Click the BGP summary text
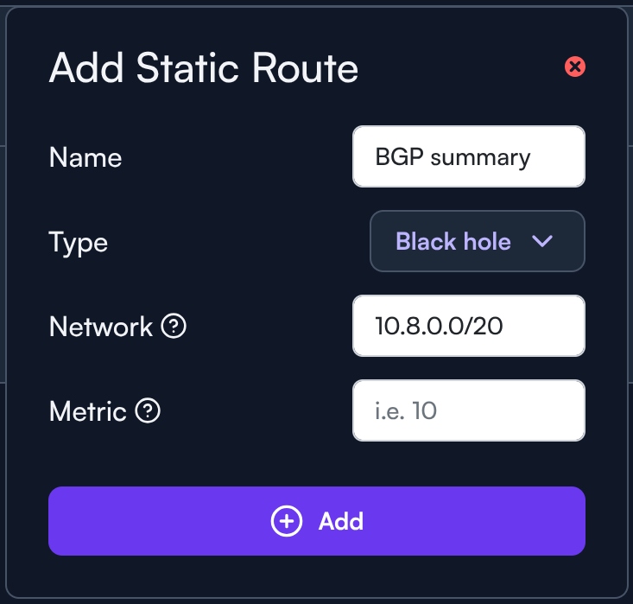633x604 pixels. [453, 157]
